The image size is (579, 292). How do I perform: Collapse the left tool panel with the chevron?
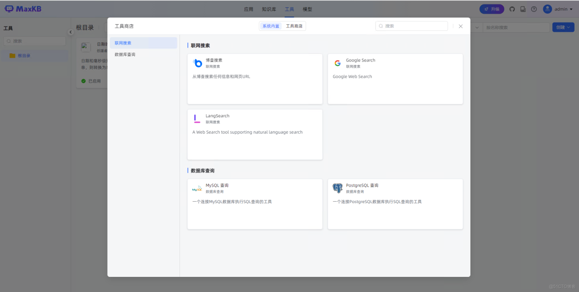pyautogui.click(x=70, y=32)
